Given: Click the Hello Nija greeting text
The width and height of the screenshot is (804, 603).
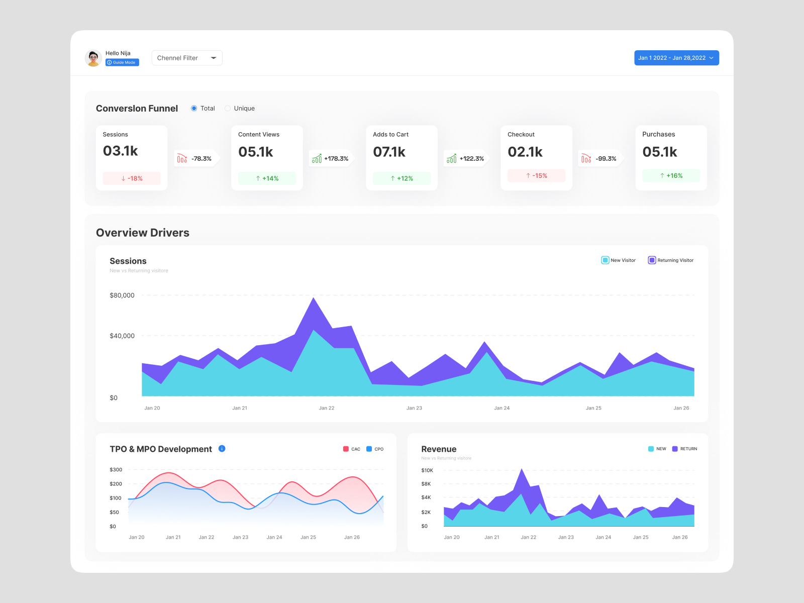Looking at the screenshot, I should (118, 53).
